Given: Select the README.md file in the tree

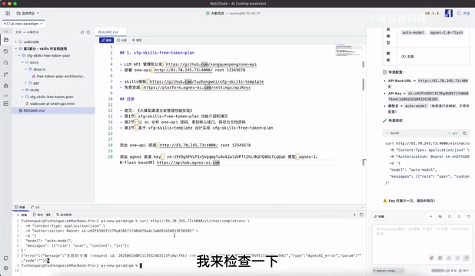Looking at the screenshot, I should tap(53, 110).
